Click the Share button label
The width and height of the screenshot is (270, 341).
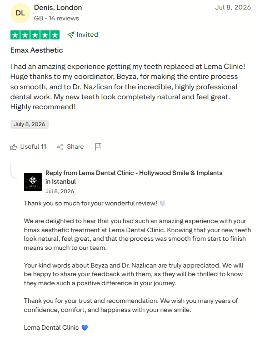(75, 147)
